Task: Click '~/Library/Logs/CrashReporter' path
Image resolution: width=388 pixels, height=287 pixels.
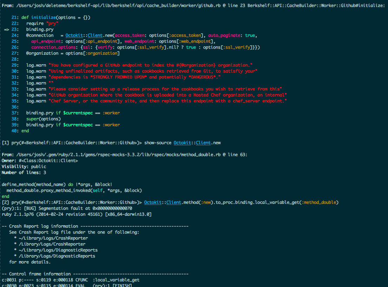Action: pos(53,238)
